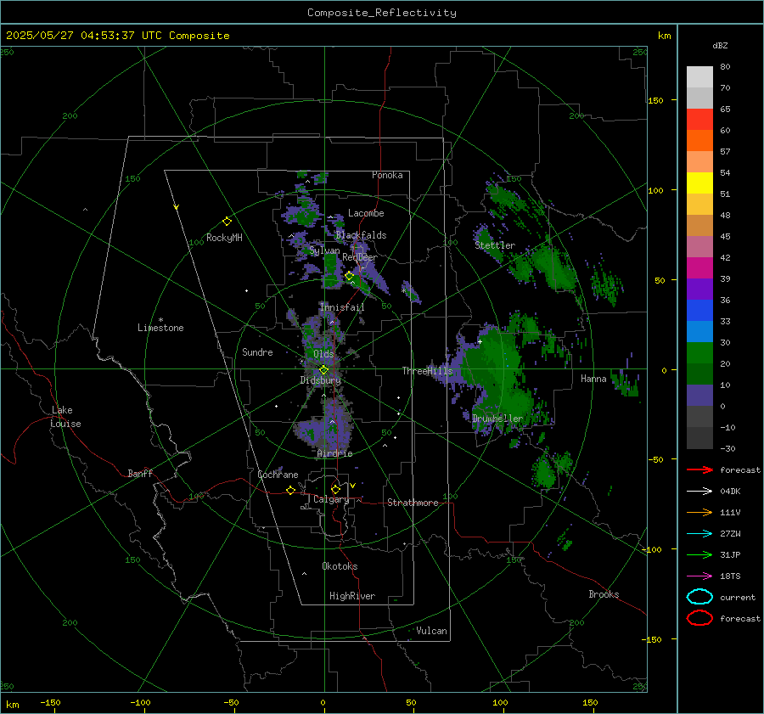Click the HighRiver city label
This screenshot has height=714, width=764.
352,596
